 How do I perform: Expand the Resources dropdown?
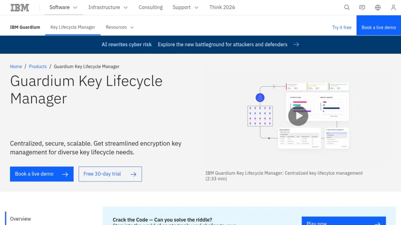click(x=120, y=27)
